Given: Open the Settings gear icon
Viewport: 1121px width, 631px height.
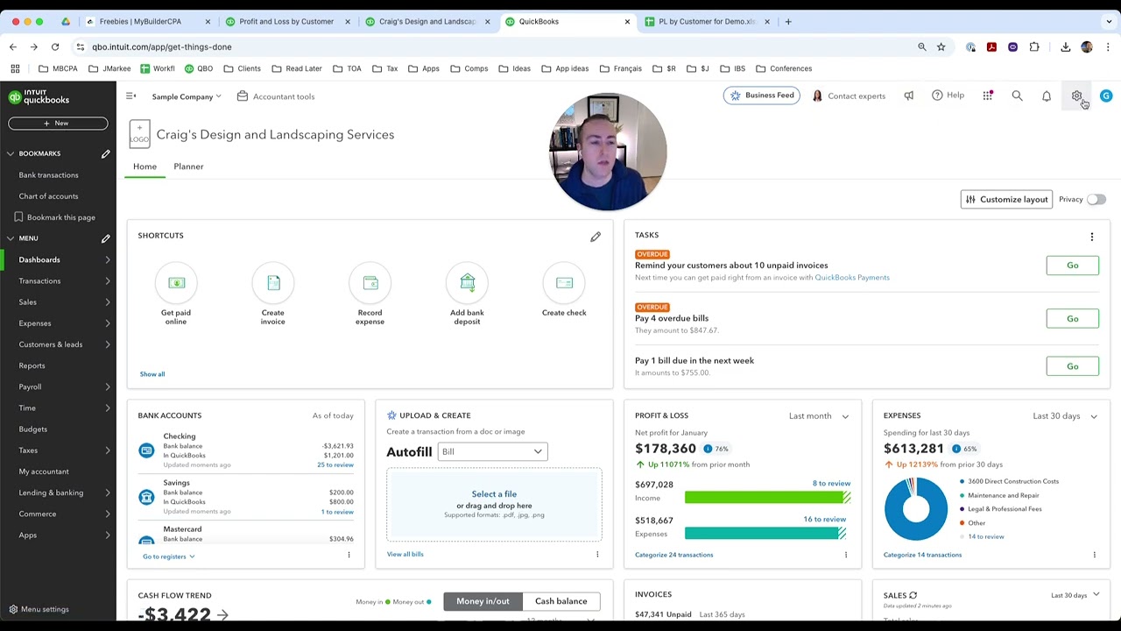Looking at the screenshot, I should point(1076,96).
